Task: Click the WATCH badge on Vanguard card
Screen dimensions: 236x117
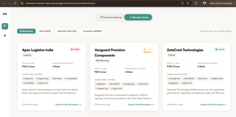Action: point(148,51)
